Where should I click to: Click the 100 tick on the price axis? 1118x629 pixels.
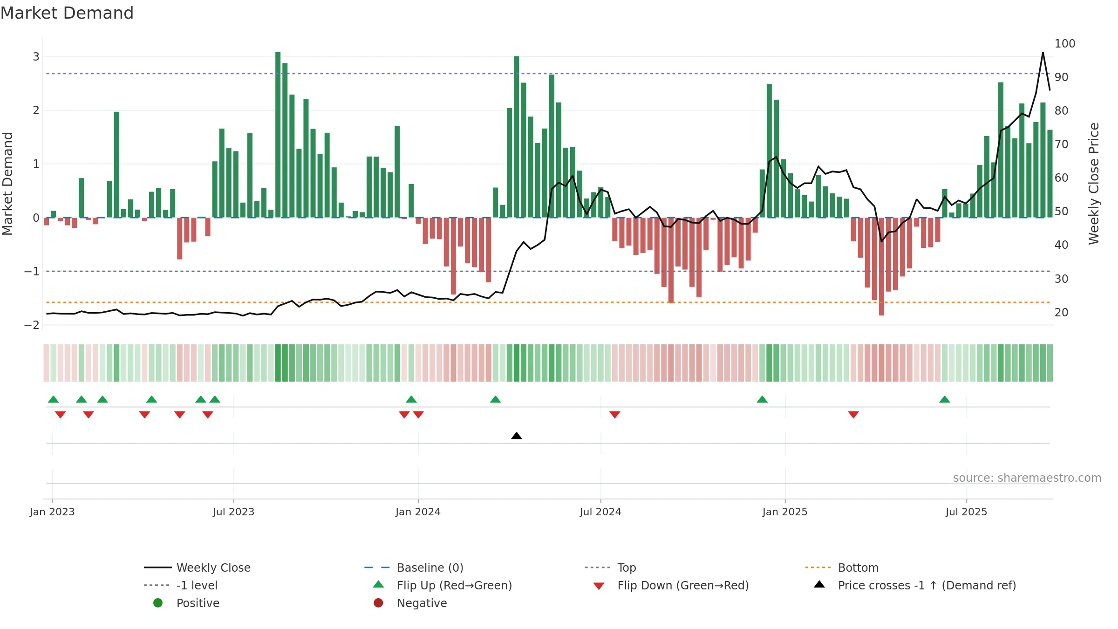(1065, 43)
